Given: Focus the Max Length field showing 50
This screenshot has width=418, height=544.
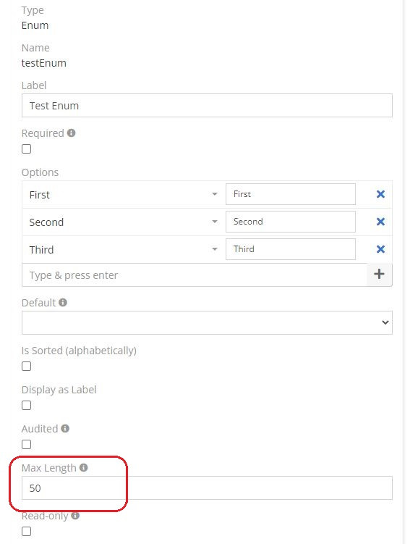Looking at the screenshot, I should click(207, 488).
